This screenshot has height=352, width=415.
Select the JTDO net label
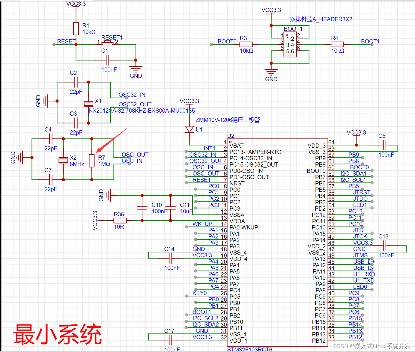click(360, 199)
